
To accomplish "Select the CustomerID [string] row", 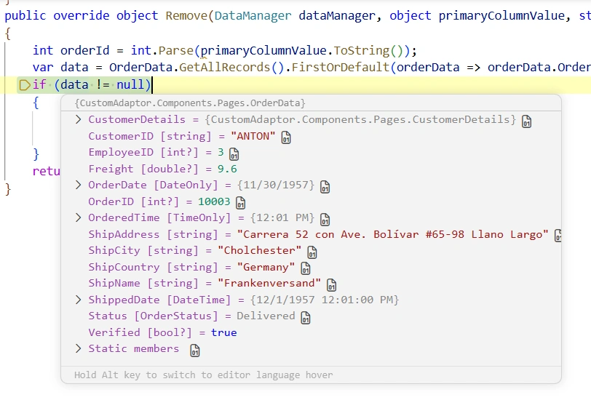I will point(311,136).
